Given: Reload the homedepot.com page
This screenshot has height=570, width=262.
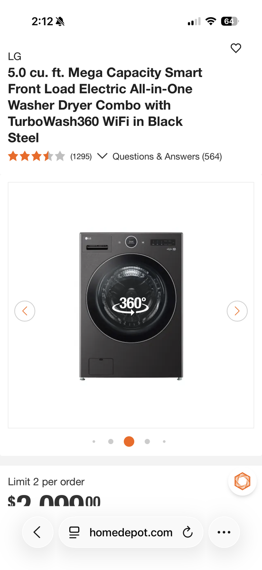Looking at the screenshot, I should coord(188,532).
